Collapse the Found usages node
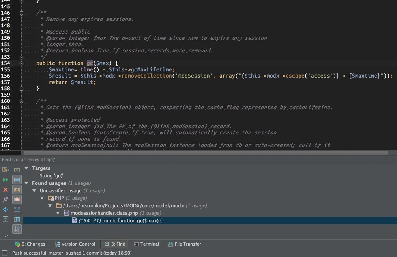The height and width of the screenshot is (257, 397). click(x=26, y=183)
